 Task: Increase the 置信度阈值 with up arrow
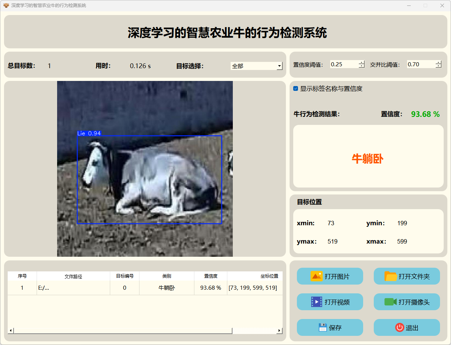pos(362,62)
